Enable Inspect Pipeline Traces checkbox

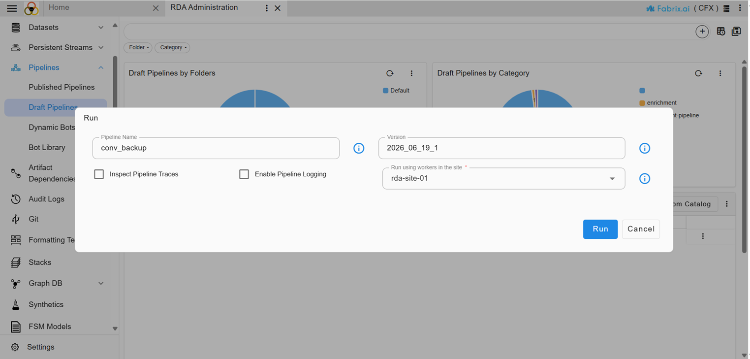(99, 174)
